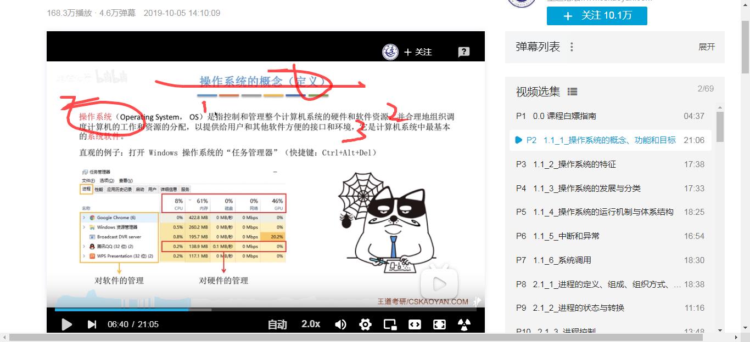Click the episode list scroll-down arrow
The width and height of the screenshot is (750, 342).
(x=720, y=330)
